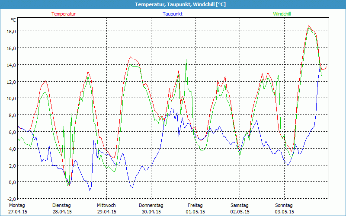Click the Freitag day label
The width and height of the screenshot is (346, 216).
click(195, 206)
